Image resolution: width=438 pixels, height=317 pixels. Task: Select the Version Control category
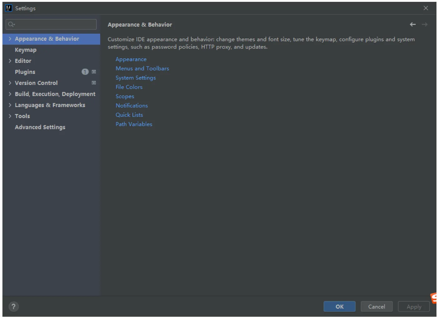[51, 83]
